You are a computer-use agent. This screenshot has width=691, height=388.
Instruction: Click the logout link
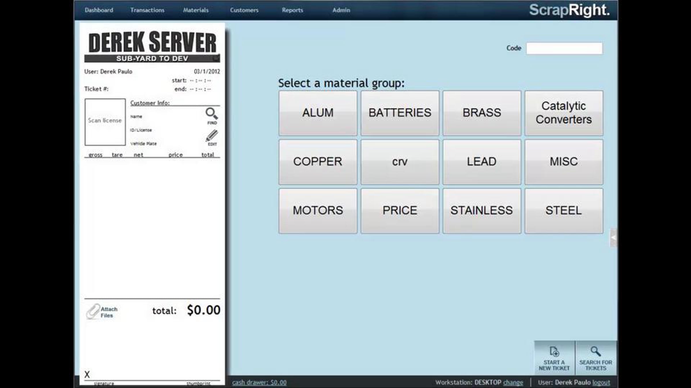point(601,383)
